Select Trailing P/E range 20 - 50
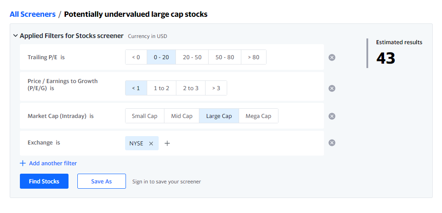This screenshot has width=442, height=213. coord(192,57)
